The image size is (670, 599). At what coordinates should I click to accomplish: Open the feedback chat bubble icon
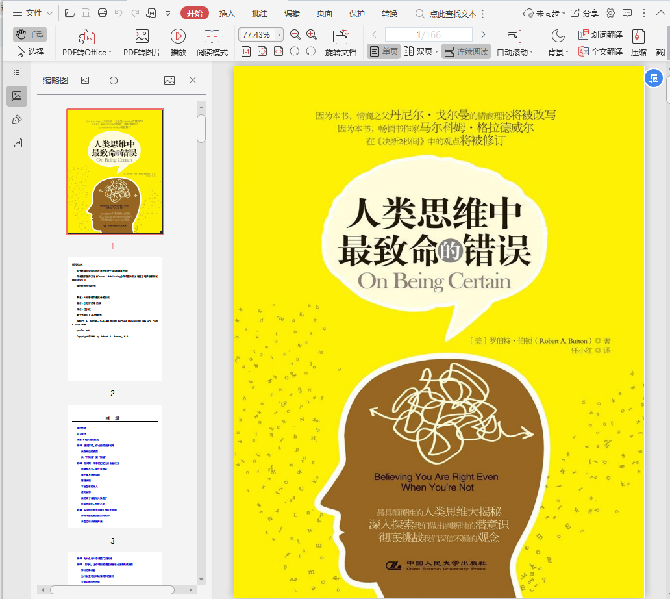pyautogui.click(x=627, y=13)
